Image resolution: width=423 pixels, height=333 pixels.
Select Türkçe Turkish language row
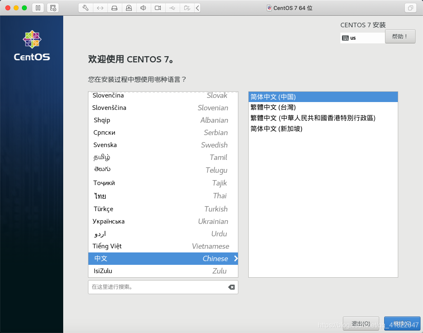coord(163,209)
